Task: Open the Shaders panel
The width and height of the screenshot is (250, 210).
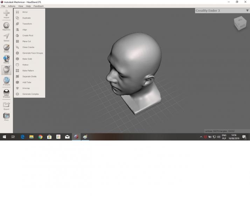Action: 6,93
